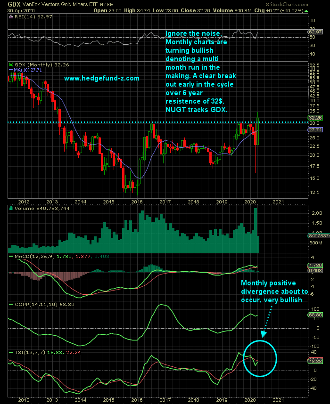Click the 18.88 TSI value tag
The height and width of the screenshot is (404, 330).
pos(315,361)
